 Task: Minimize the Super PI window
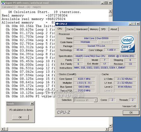coord(103,3)
